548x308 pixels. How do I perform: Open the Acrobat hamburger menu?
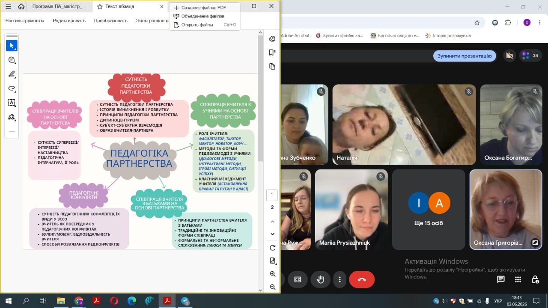point(8,6)
